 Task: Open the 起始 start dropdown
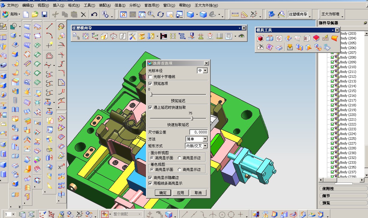(x=11, y=14)
